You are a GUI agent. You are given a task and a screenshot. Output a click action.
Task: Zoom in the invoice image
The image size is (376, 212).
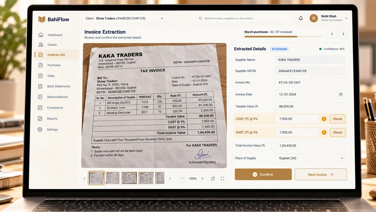(x=202, y=178)
